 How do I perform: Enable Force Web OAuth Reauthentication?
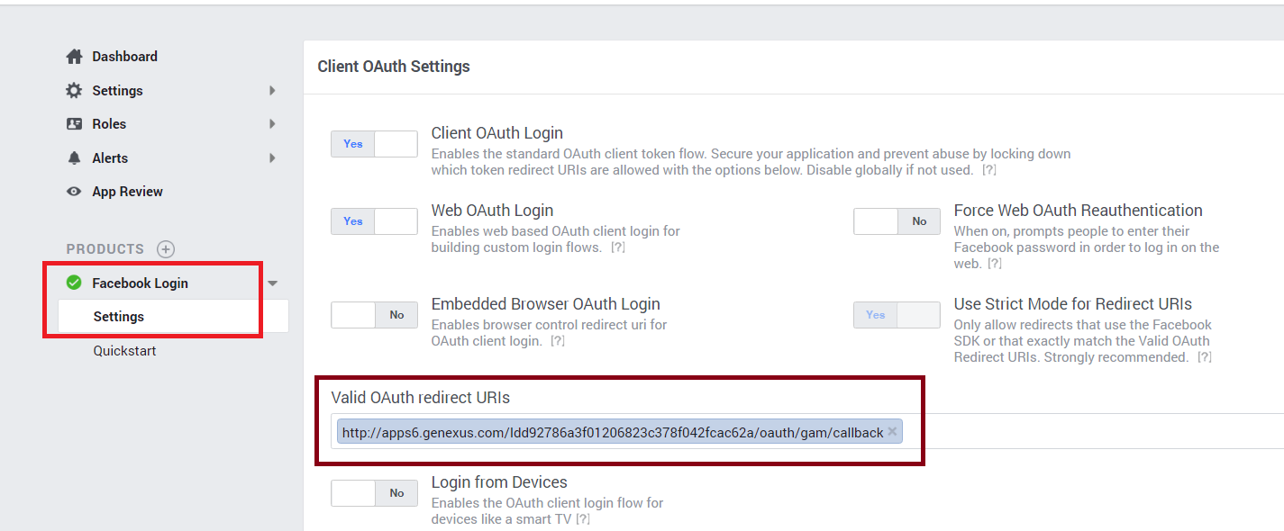(897, 221)
